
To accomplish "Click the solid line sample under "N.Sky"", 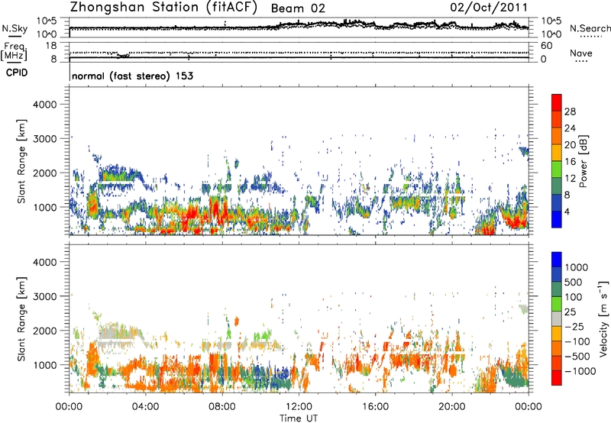I will coord(15,37).
